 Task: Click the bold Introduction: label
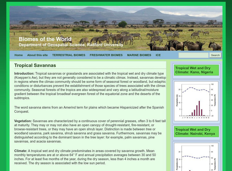tap(24, 73)
